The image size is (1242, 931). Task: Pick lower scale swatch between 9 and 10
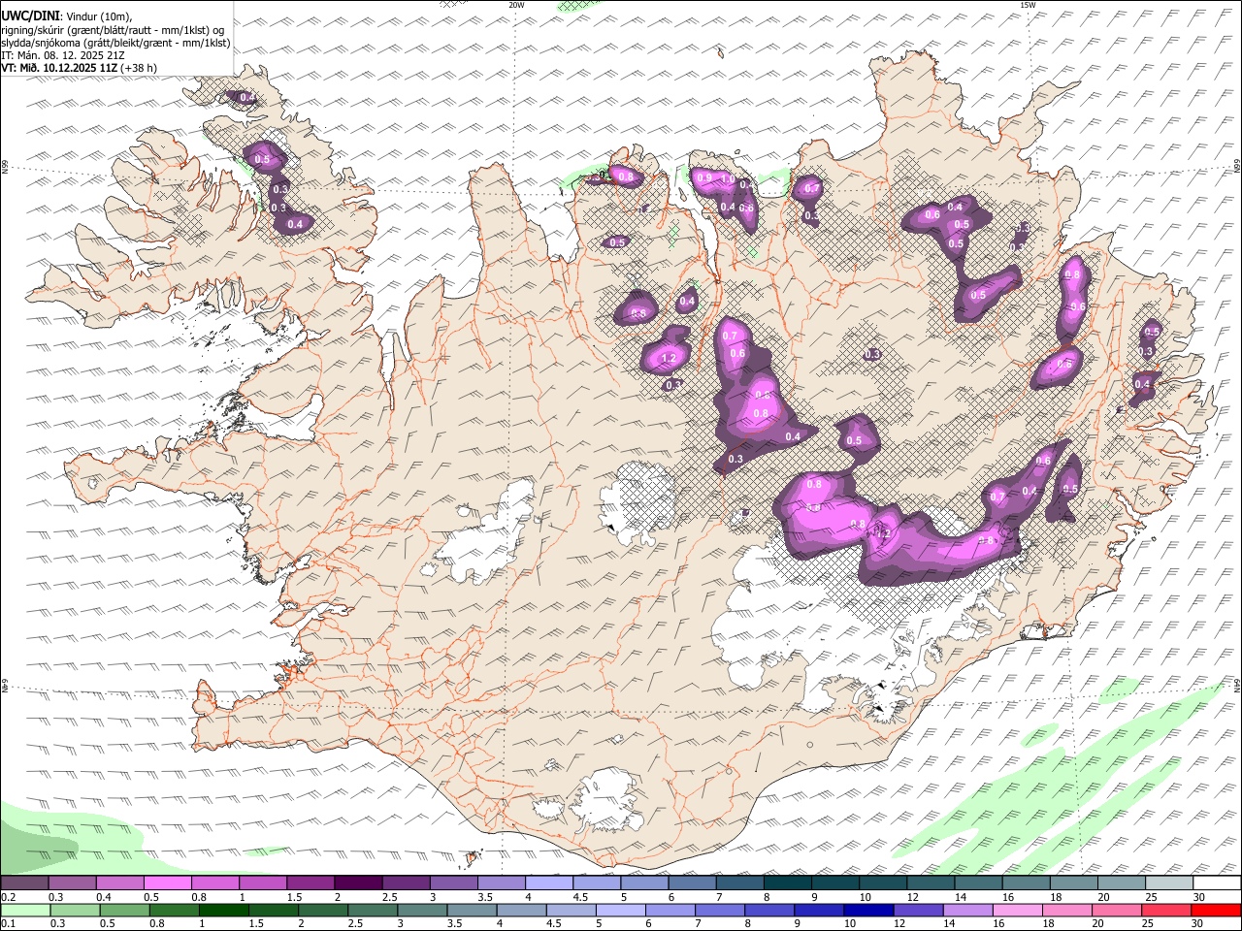(x=819, y=911)
